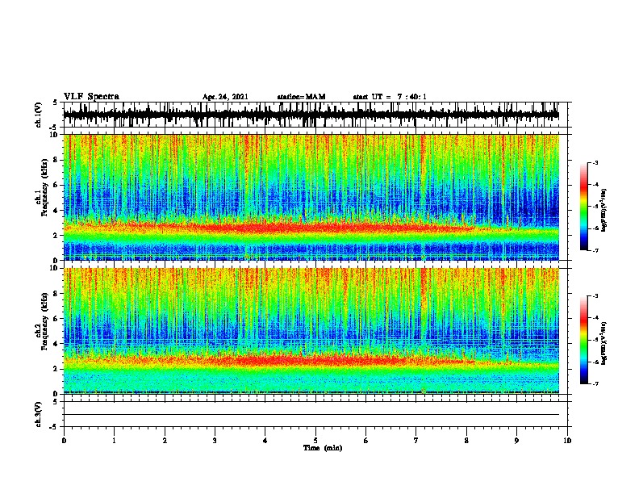Click the ch.2 "Frequency (kHz)" axis label
The width and height of the screenshot is (639, 494).
(44, 320)
